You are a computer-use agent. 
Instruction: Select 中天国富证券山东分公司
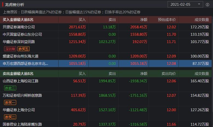click(x=22, y=34)
